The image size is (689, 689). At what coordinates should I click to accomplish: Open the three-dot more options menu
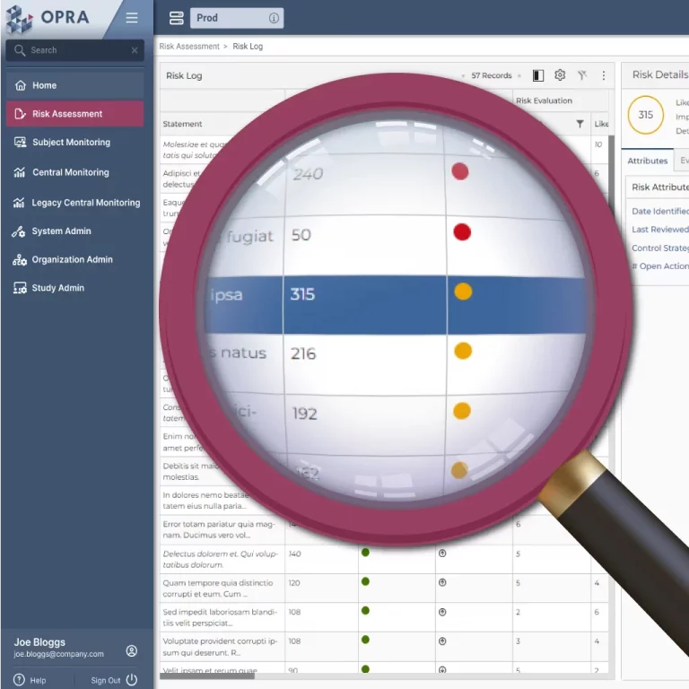click(x=604, y=76)
